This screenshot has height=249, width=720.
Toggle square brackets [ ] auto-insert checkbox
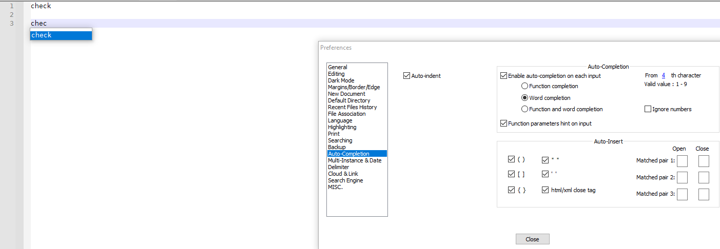click(x=511, y=174)
